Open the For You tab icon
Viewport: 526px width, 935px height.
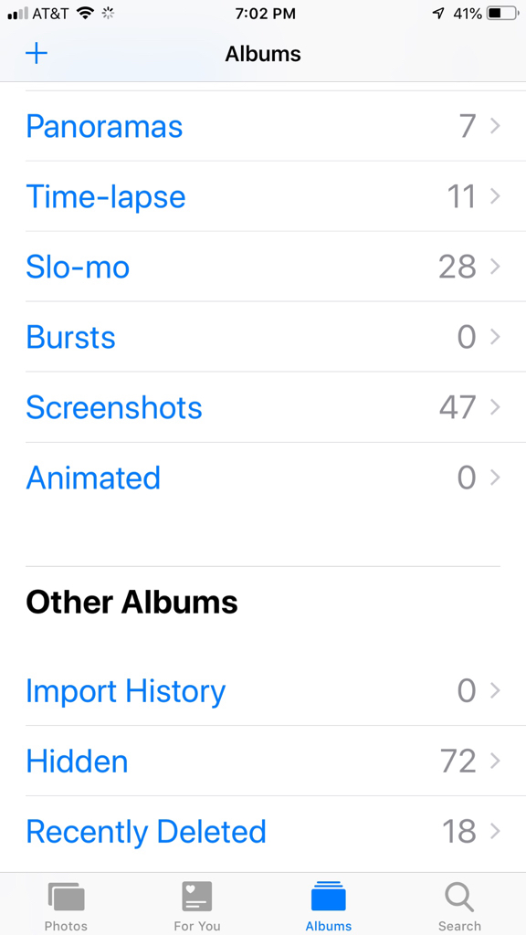(197, 897)
